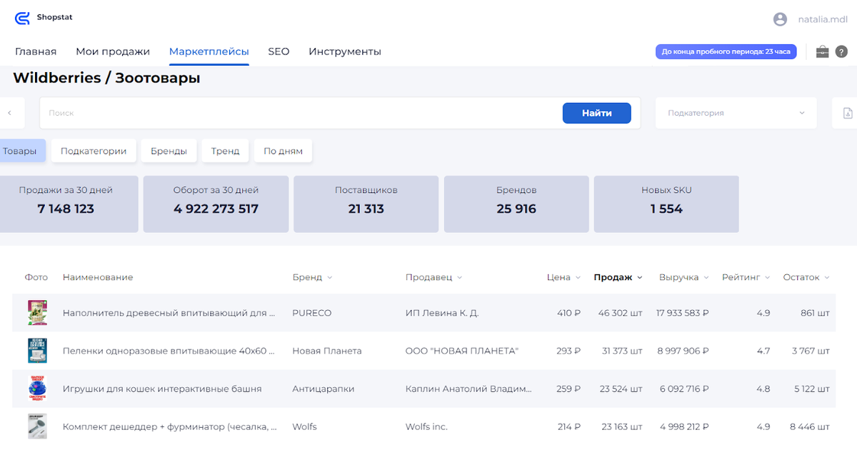Open Пеленки одноразовые впитывающие product
The image size is (857, 455).
click(169, 351)
